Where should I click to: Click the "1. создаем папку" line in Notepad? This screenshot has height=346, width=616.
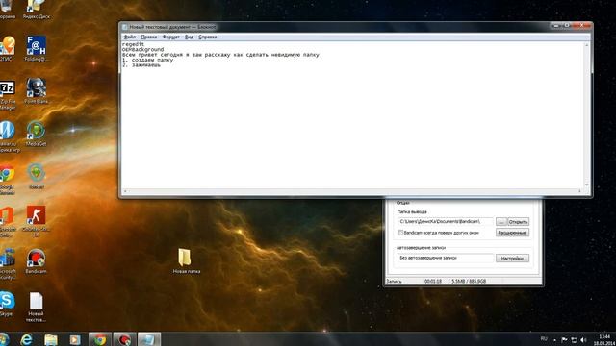pos(147,60)
